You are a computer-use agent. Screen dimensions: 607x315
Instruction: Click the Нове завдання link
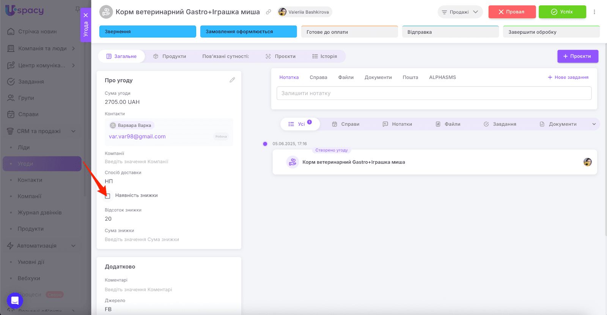(x=568, y=77)
